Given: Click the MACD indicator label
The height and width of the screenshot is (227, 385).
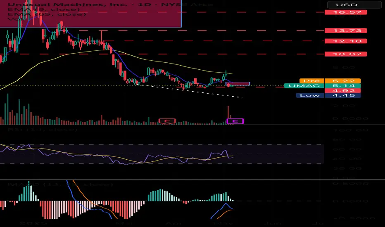Looking at the screenshot, I should pos(60,184).
